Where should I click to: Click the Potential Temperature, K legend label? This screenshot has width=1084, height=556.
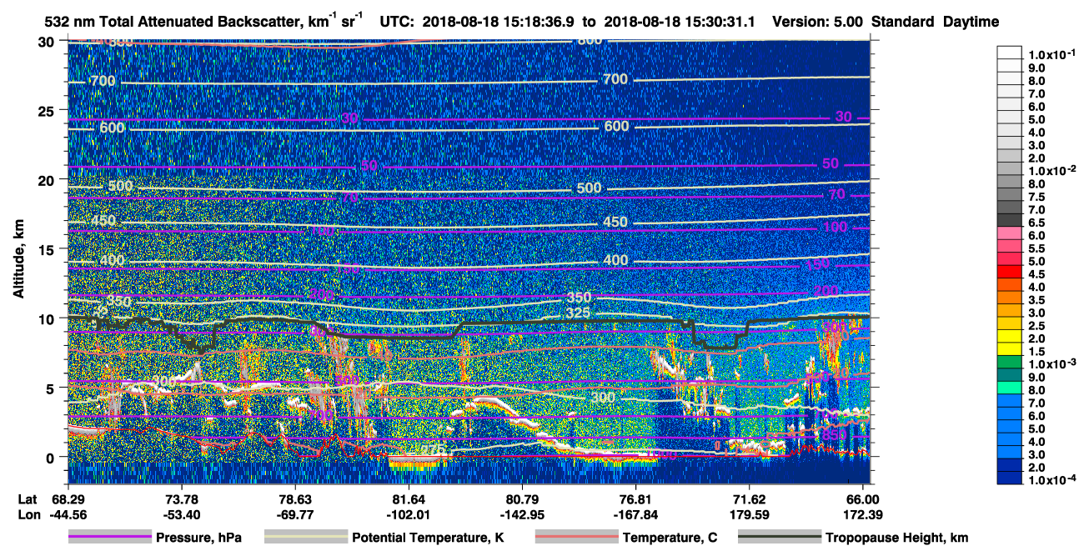pos(428,538)
